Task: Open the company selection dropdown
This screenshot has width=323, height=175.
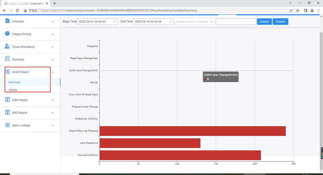Action: point(195,22)
